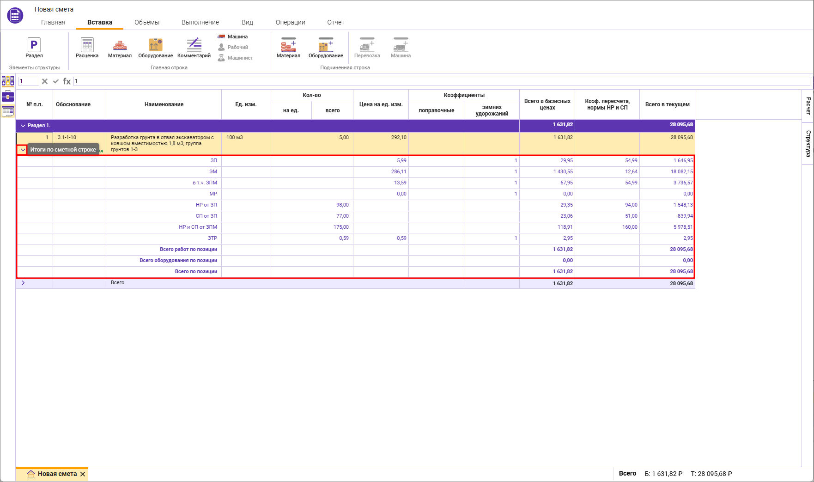Click the purple toolbox sidebar icon
Screen dimensions: 814x482
[8, 96]
